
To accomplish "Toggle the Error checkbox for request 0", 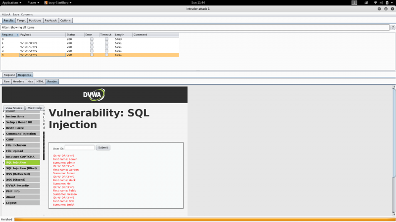I will 92,39.
